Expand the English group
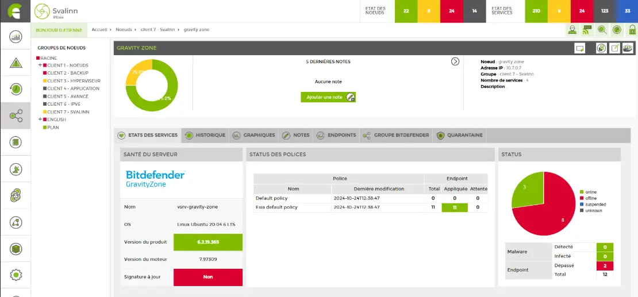 click(x=40, y=119)
